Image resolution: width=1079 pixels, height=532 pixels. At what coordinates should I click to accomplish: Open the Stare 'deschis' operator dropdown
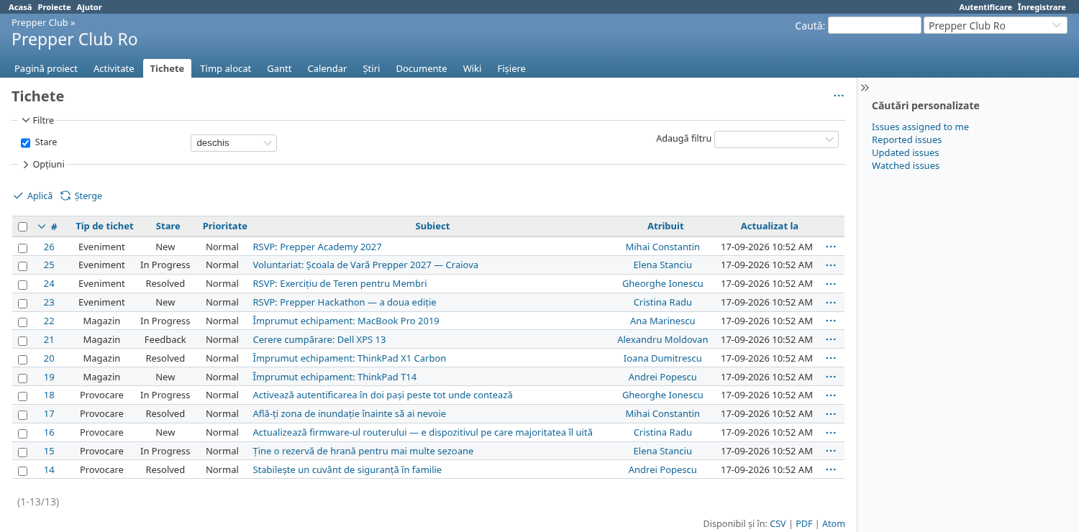[234, 143]
